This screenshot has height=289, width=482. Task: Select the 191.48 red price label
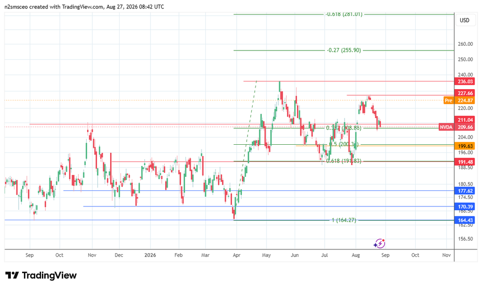point(465,162)
